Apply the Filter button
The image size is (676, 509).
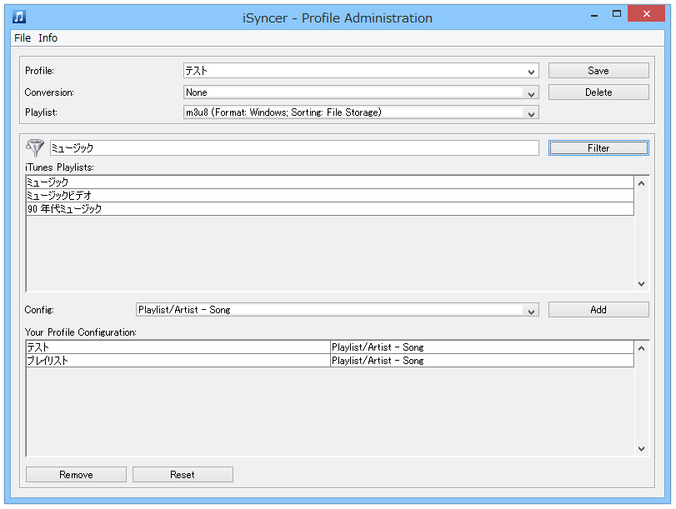598,147
